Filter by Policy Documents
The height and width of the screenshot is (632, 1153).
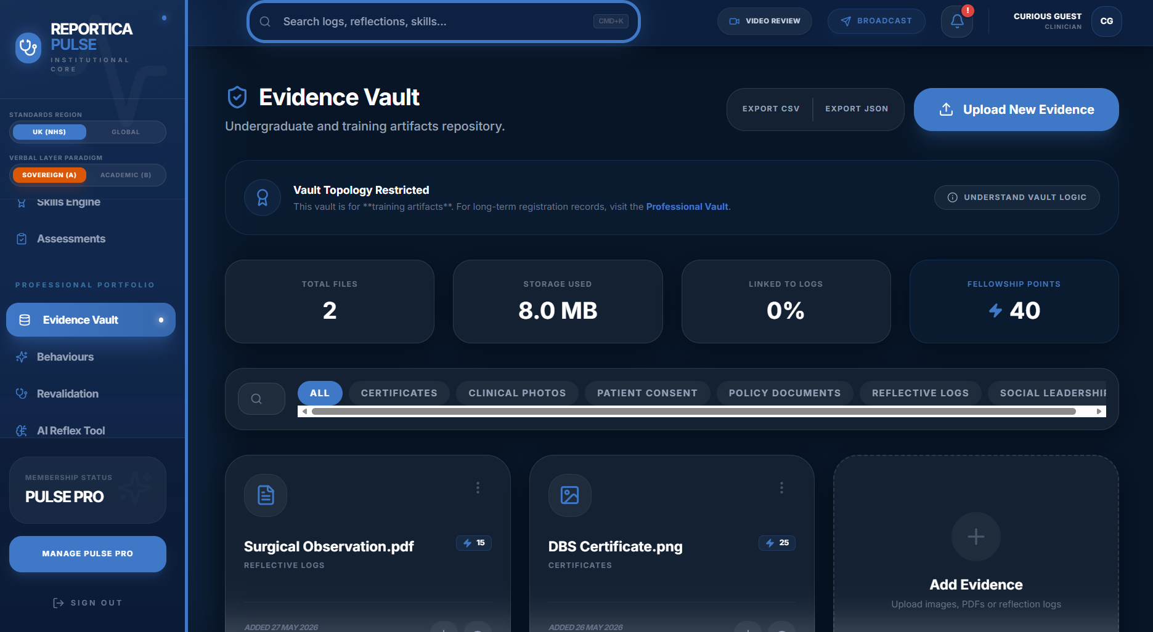[x=784, y=393]
